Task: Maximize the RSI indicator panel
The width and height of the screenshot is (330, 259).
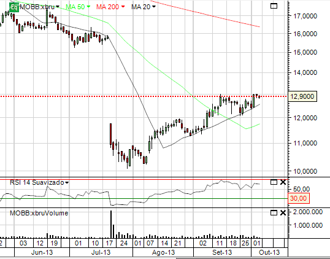Action: (274, 182)
